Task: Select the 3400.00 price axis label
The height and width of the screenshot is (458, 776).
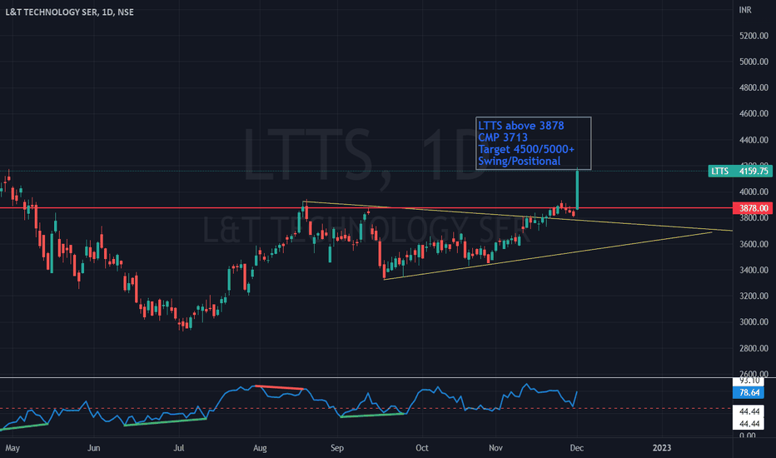Action: tap(754, 270)
